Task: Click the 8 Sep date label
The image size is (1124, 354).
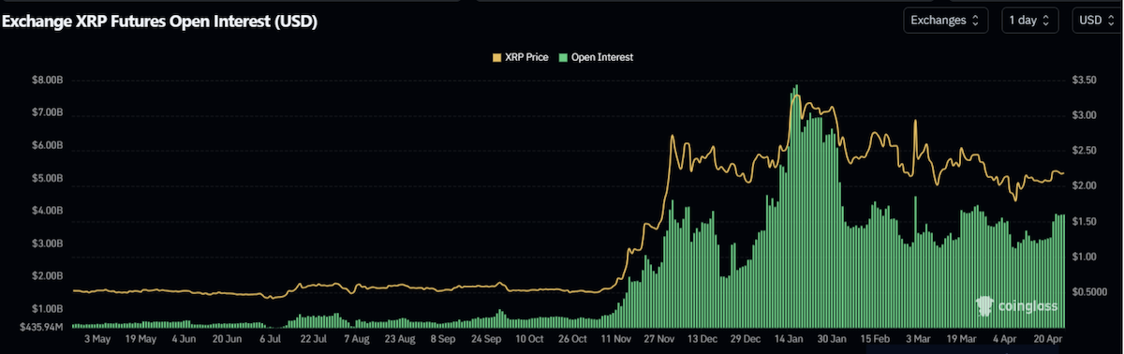Action: pos(444,339)
